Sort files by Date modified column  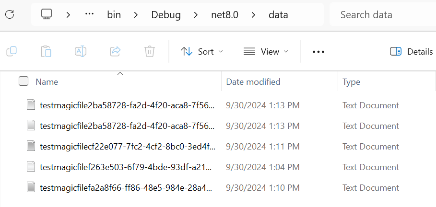tap(253, 82)
